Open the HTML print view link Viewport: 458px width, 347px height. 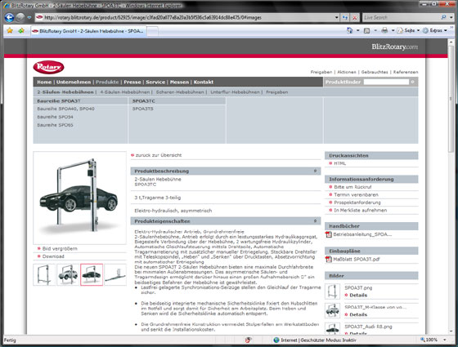tap(339, 163)
